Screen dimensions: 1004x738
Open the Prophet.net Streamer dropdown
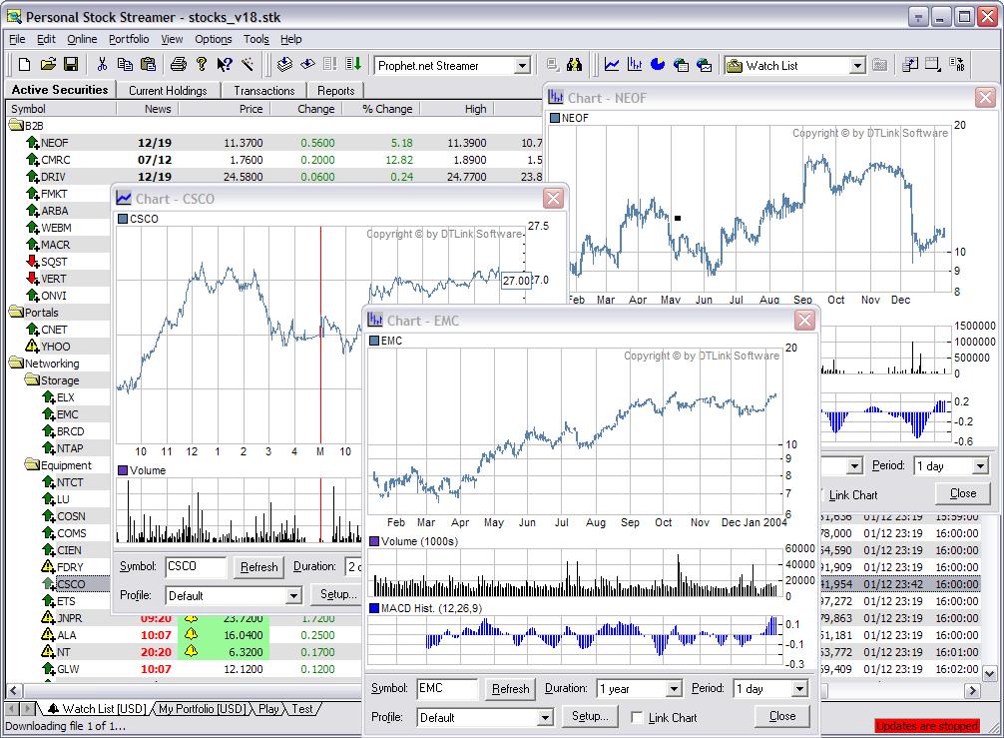521,66
